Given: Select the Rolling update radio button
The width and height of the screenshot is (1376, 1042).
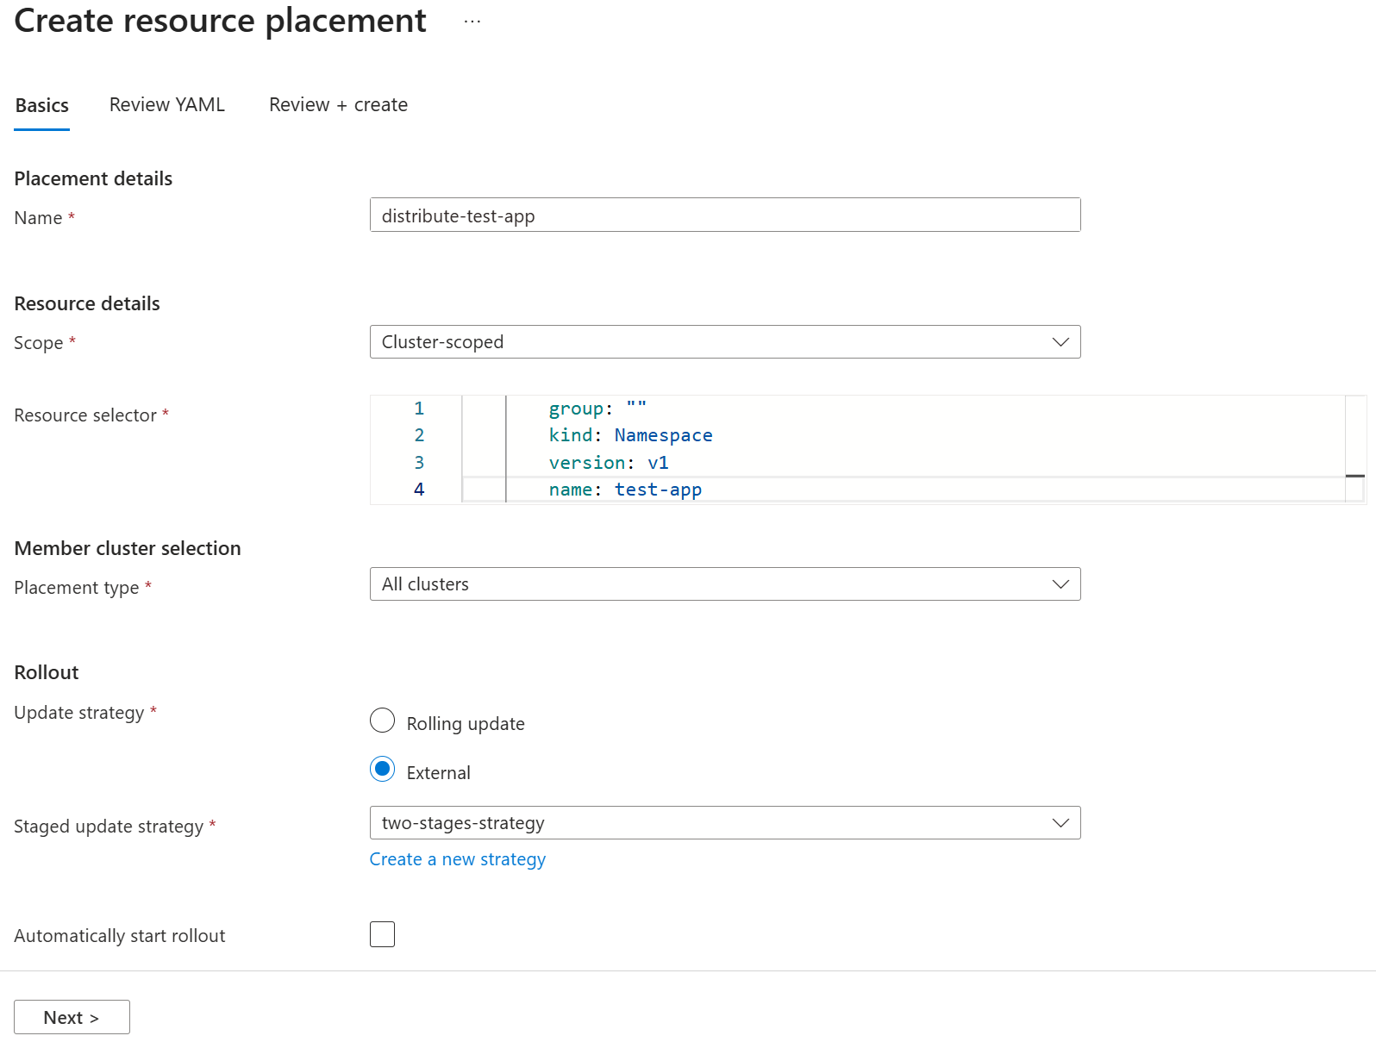Looking at the screenshot, I should pos(382,721).
